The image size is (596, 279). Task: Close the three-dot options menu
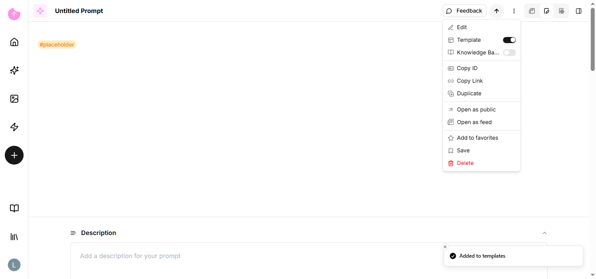[x=514, y=11]
